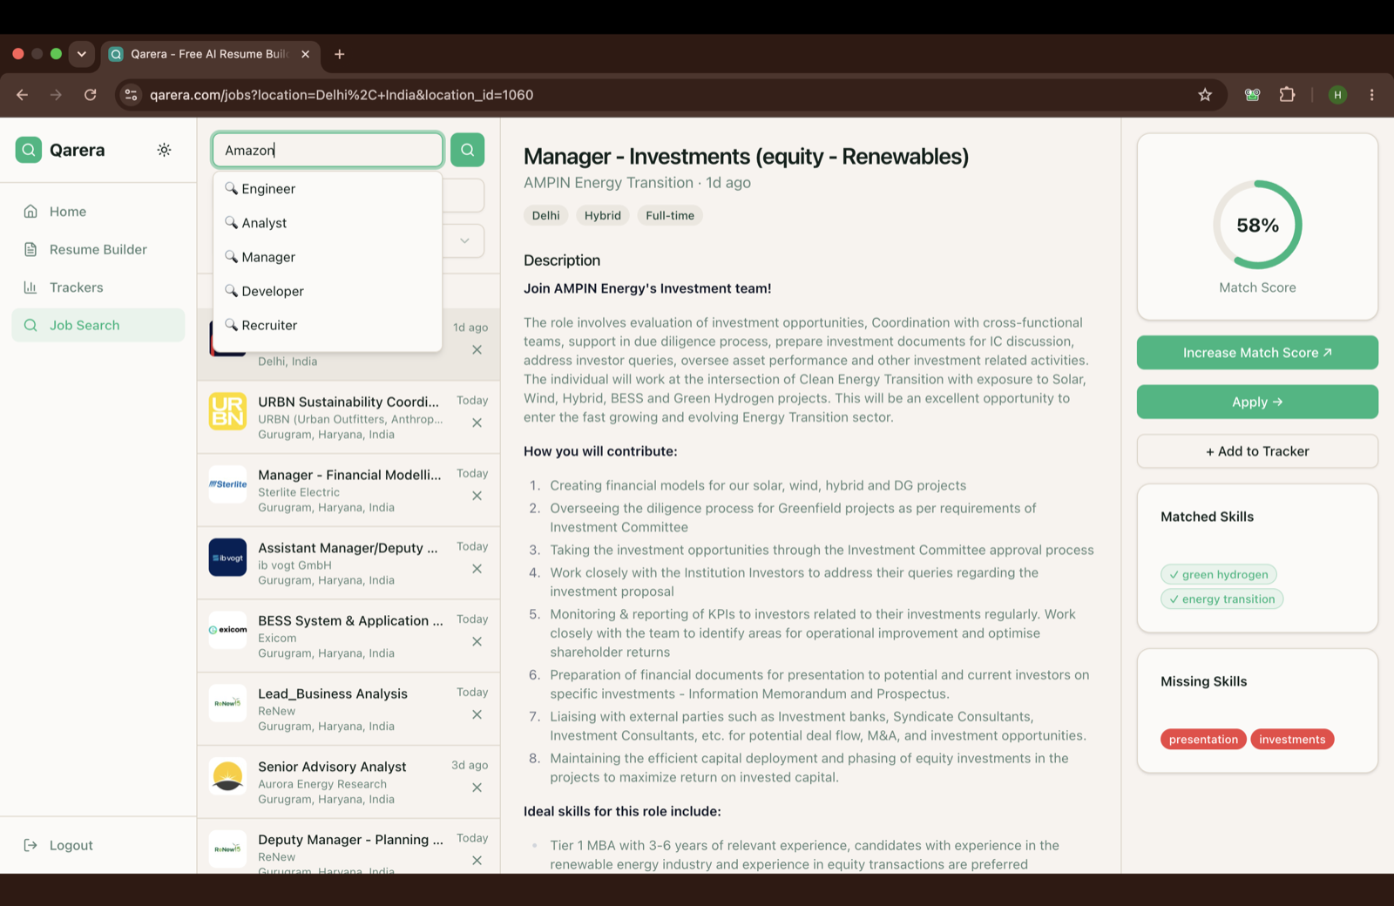Open the URBN company logo thumbnail

click(x=227, y=411)
